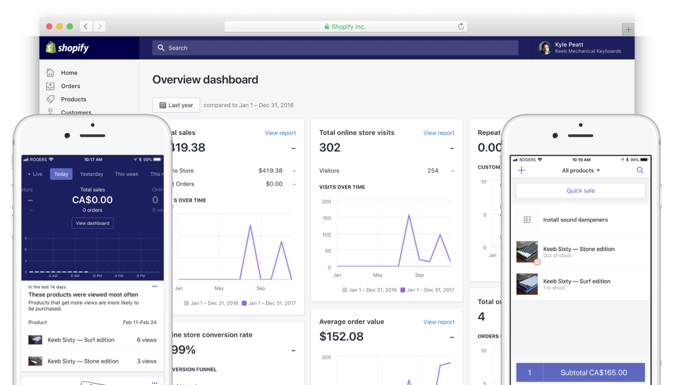Select the Today tab on the phone

click(61, 174)
